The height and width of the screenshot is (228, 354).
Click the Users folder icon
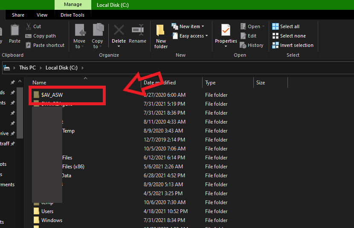(x=36, y=211)
